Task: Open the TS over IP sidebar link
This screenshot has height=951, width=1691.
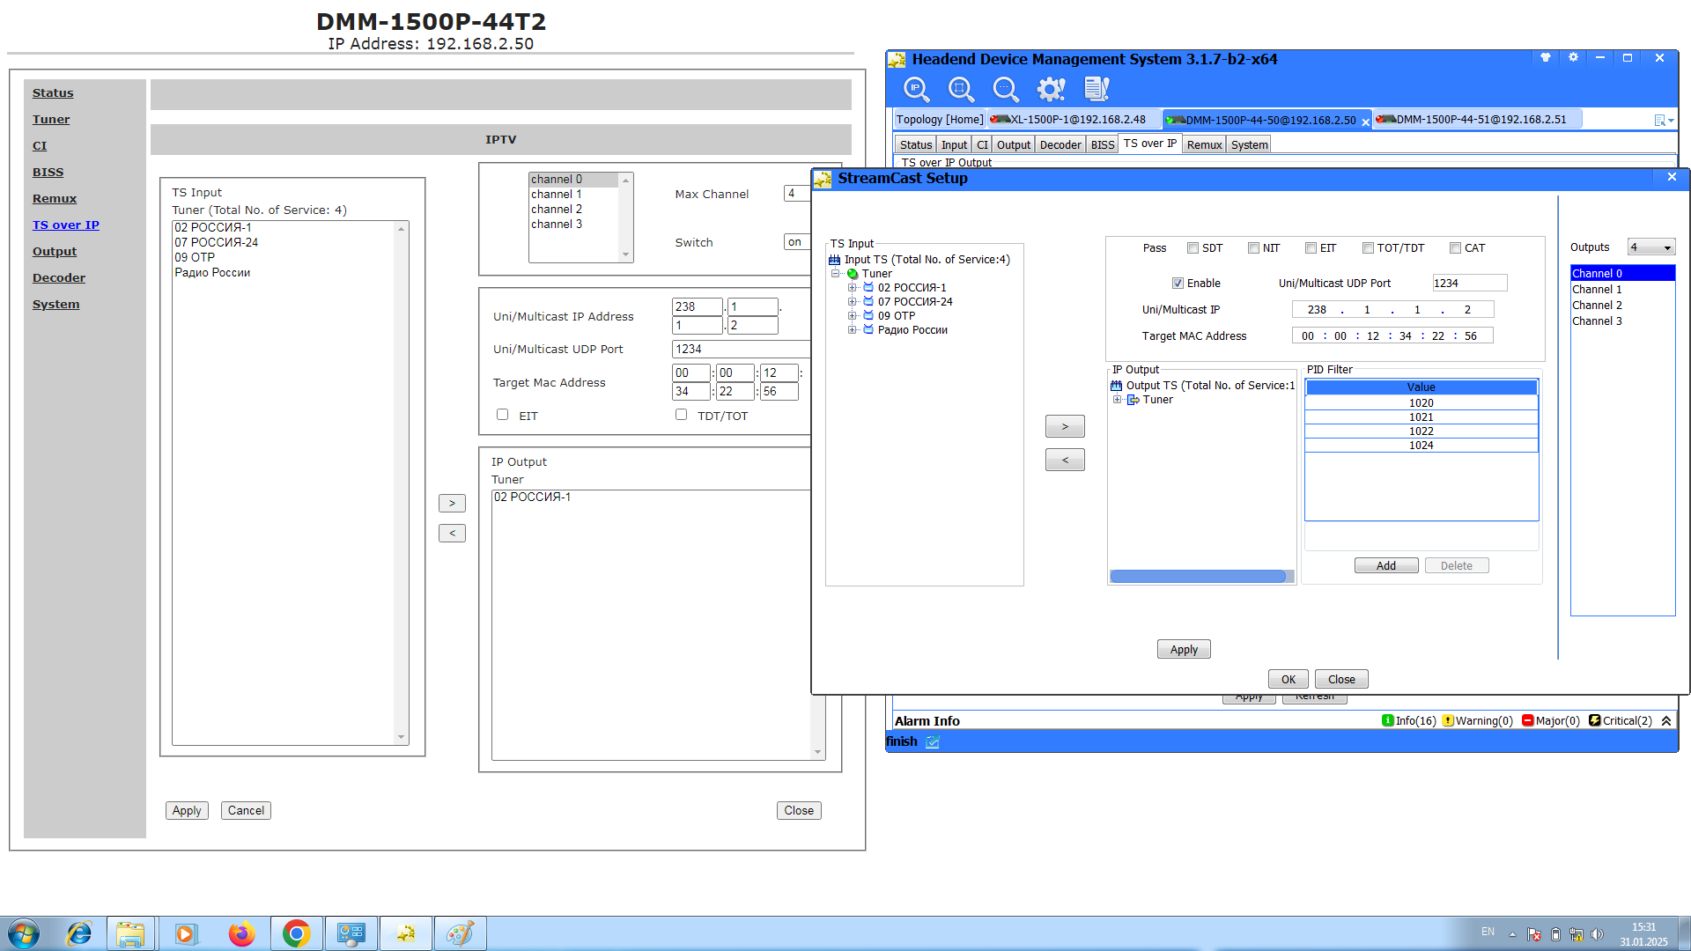Action: click(66, 225)
